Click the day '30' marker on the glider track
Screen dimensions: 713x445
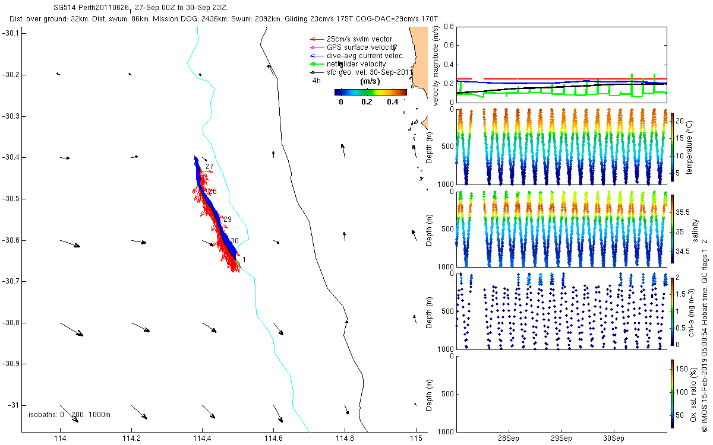click(x=235, y=241)
